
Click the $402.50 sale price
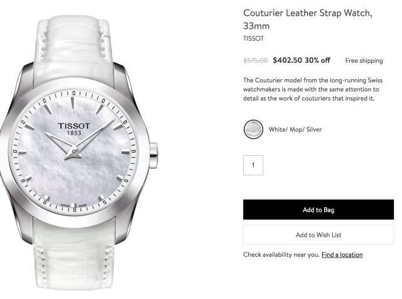pyautogui.click(x=288, y=60)
